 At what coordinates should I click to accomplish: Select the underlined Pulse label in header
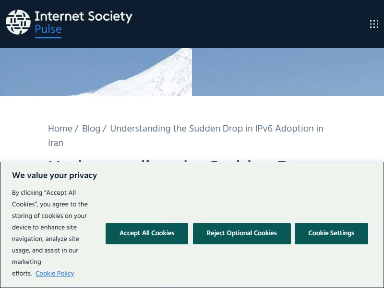coord(48,30)
